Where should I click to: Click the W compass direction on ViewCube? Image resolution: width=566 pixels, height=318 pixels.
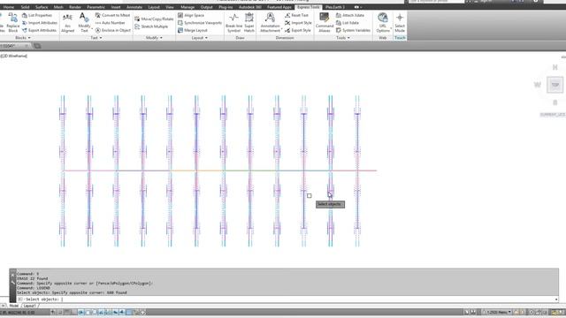(538, 85)
